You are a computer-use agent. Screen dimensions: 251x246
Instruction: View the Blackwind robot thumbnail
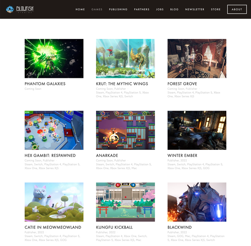tap(197, 202)
